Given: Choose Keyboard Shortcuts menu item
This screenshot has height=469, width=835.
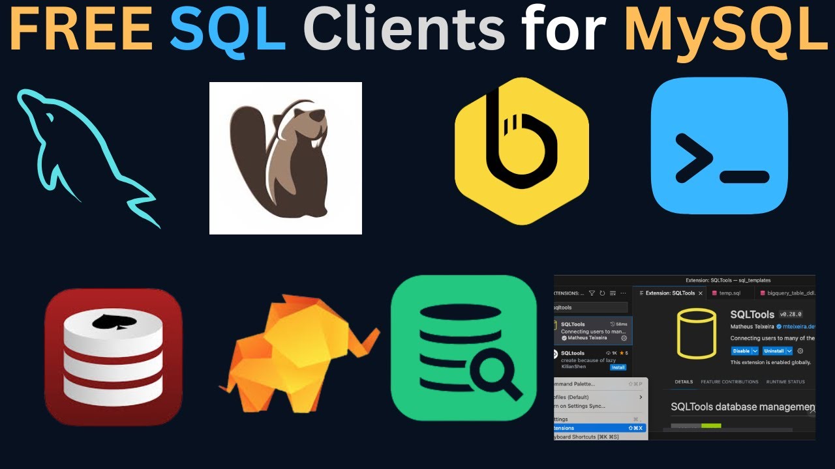Looking at the screenshot, I should tap(600, 436).
